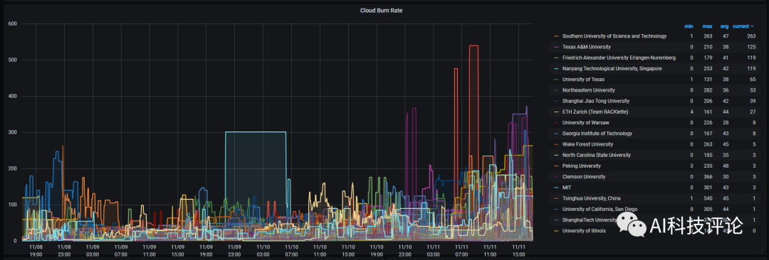
Task: Select Peking University legend label
Action: (x=581, y=166)
